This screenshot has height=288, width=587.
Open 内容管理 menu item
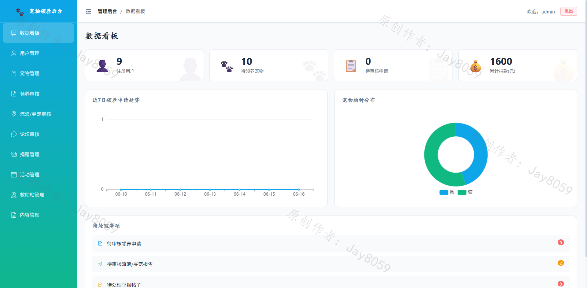(38, 215)
